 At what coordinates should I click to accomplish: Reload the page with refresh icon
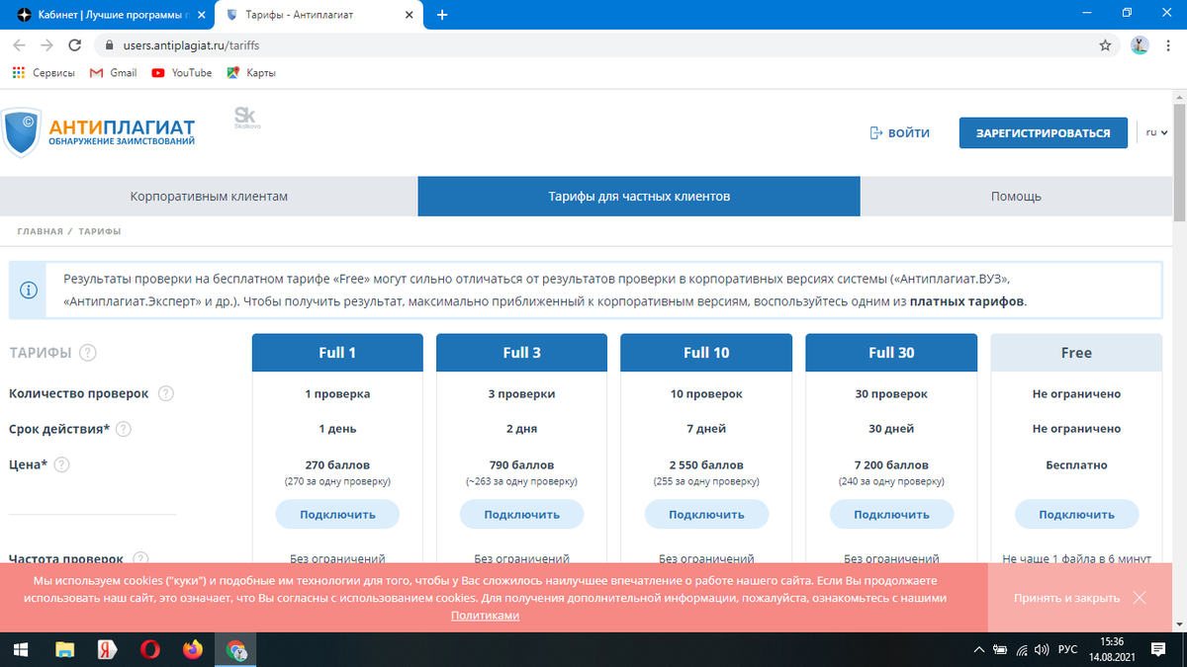point(74,45)
